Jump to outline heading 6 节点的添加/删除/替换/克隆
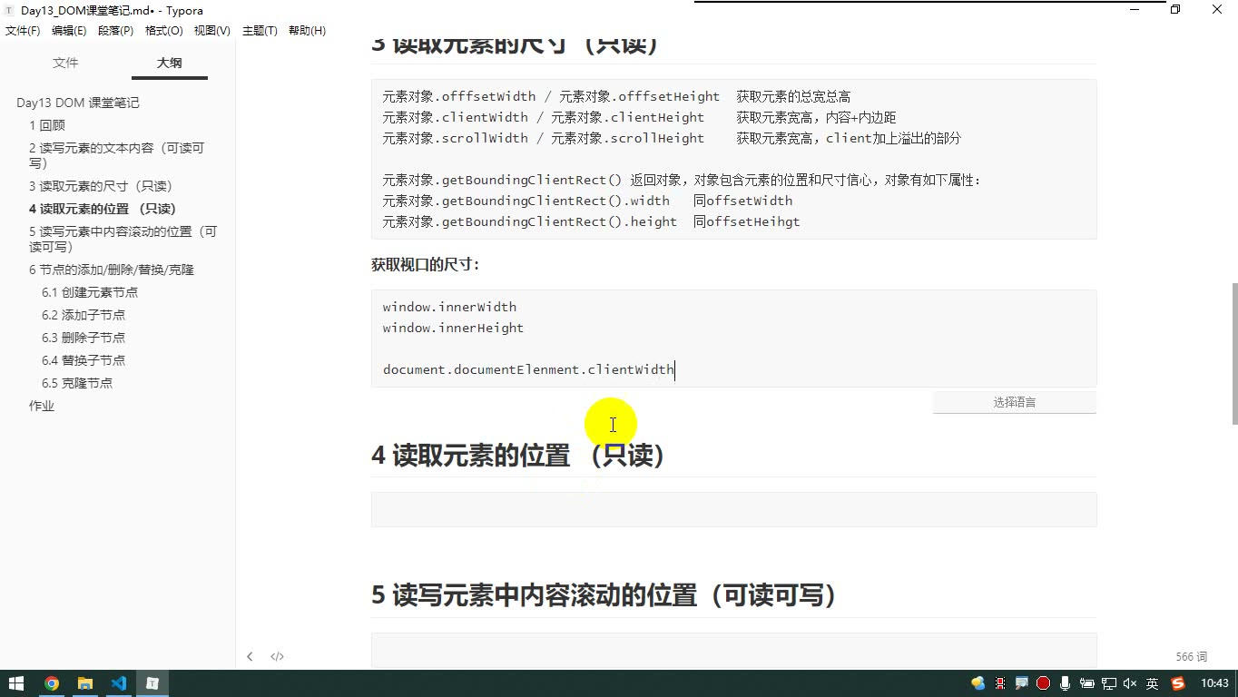This screenshot has width=1238, height=697. coord(112,270)
